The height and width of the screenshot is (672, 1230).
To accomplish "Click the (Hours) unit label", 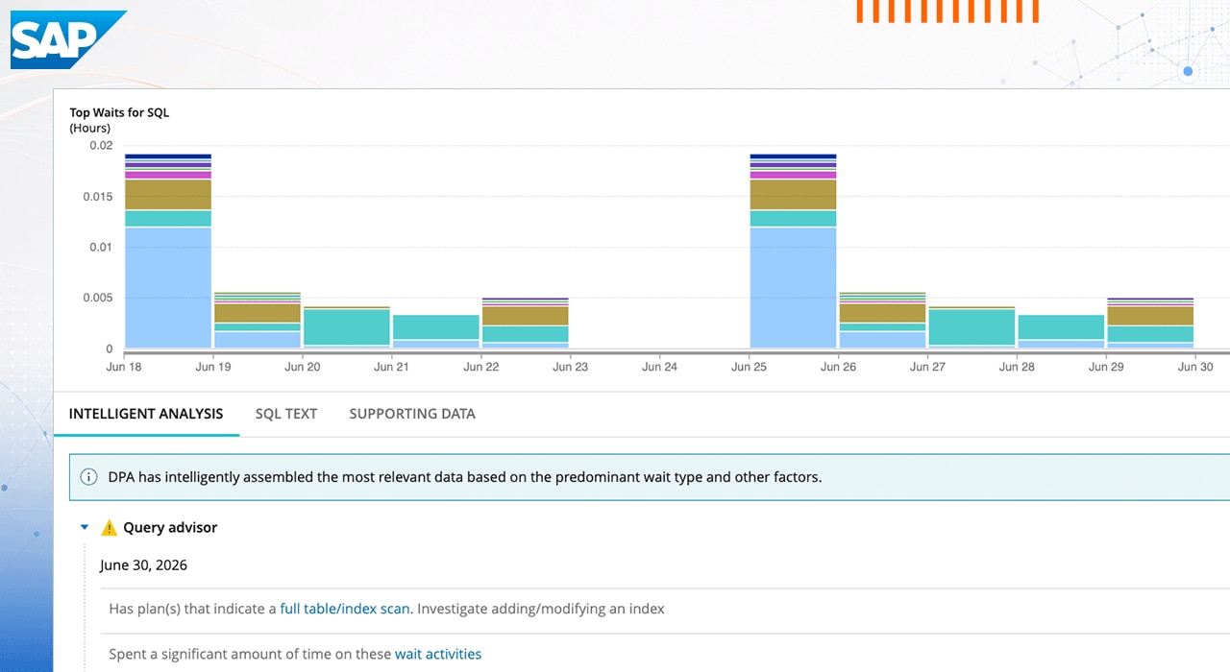I will 90,128.
